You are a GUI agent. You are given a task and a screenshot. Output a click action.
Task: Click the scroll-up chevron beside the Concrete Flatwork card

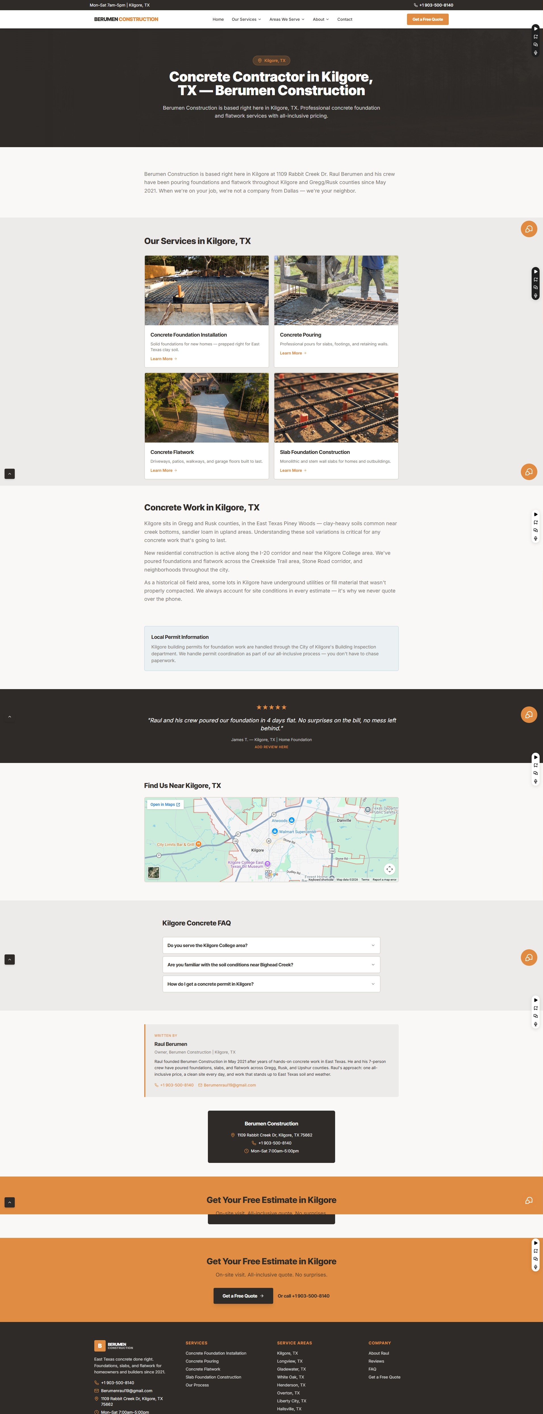pos(9,474)
